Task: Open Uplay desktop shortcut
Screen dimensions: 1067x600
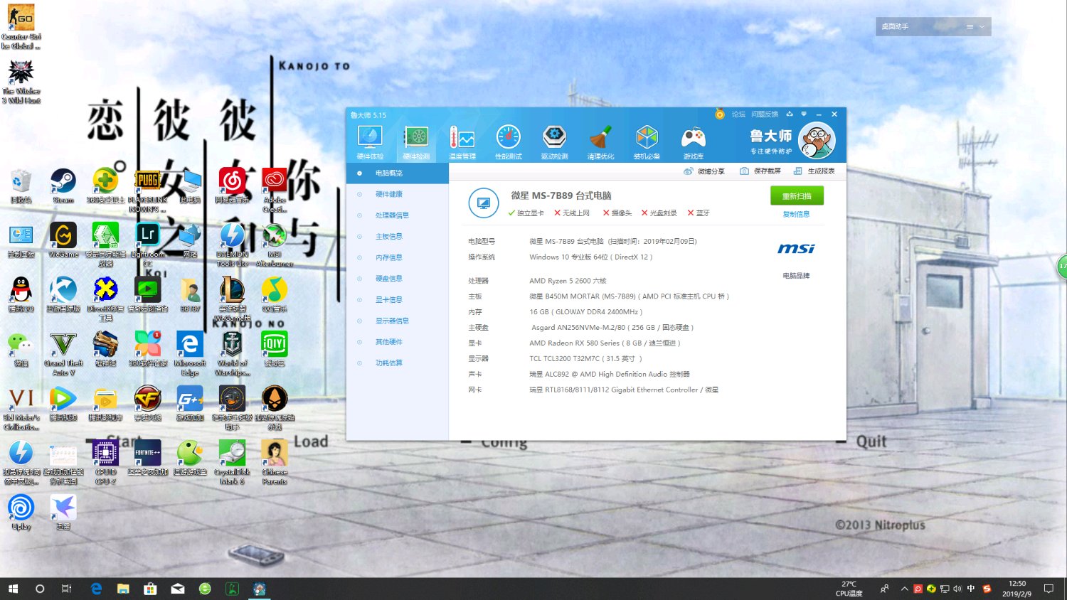Action: (x=21, y=513)
